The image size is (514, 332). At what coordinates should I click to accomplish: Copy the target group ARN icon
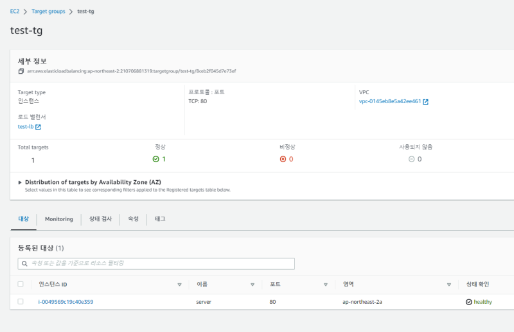click(21, 71)
